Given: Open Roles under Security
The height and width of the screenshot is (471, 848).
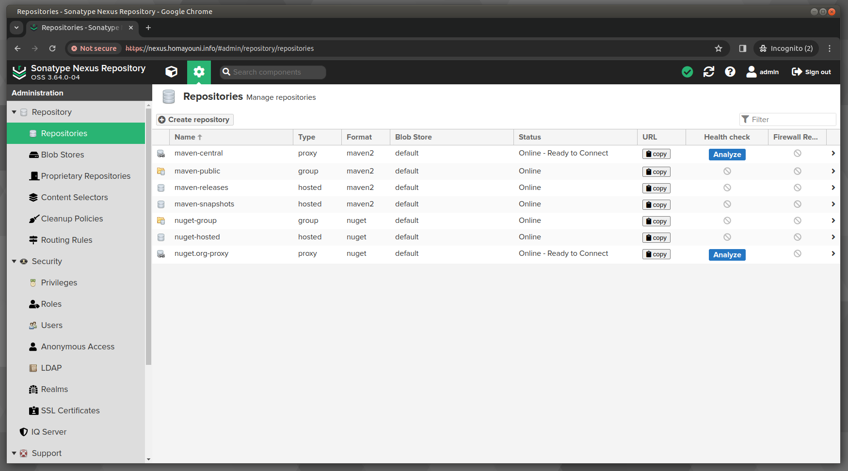Looking at the screenshot, I should 76,304.
